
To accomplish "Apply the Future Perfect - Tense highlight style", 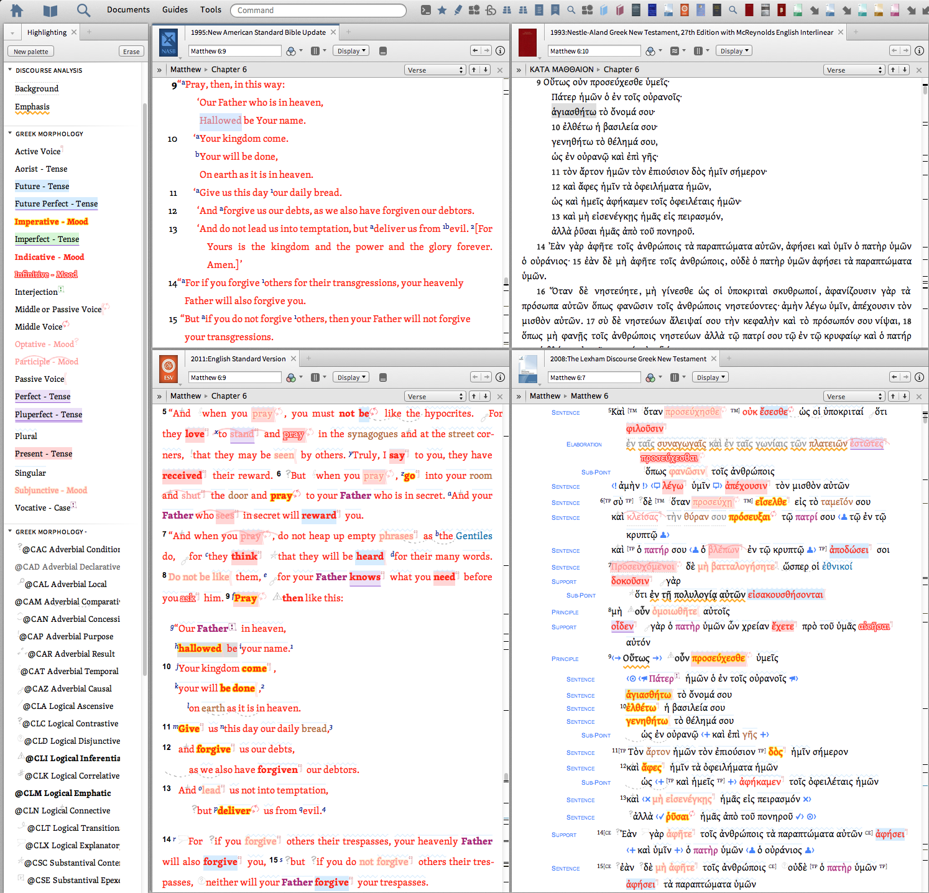I will [57, 204].
